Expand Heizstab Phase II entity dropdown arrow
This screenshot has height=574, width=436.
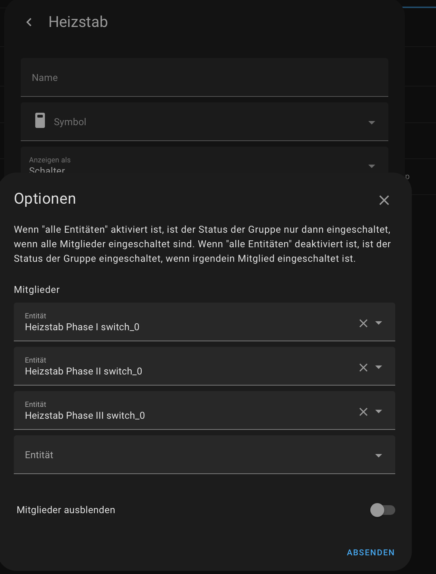tap(379, 367)
